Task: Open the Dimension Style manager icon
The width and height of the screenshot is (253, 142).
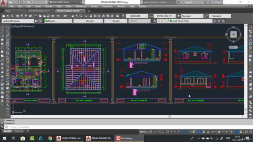Action: point(151,16)
